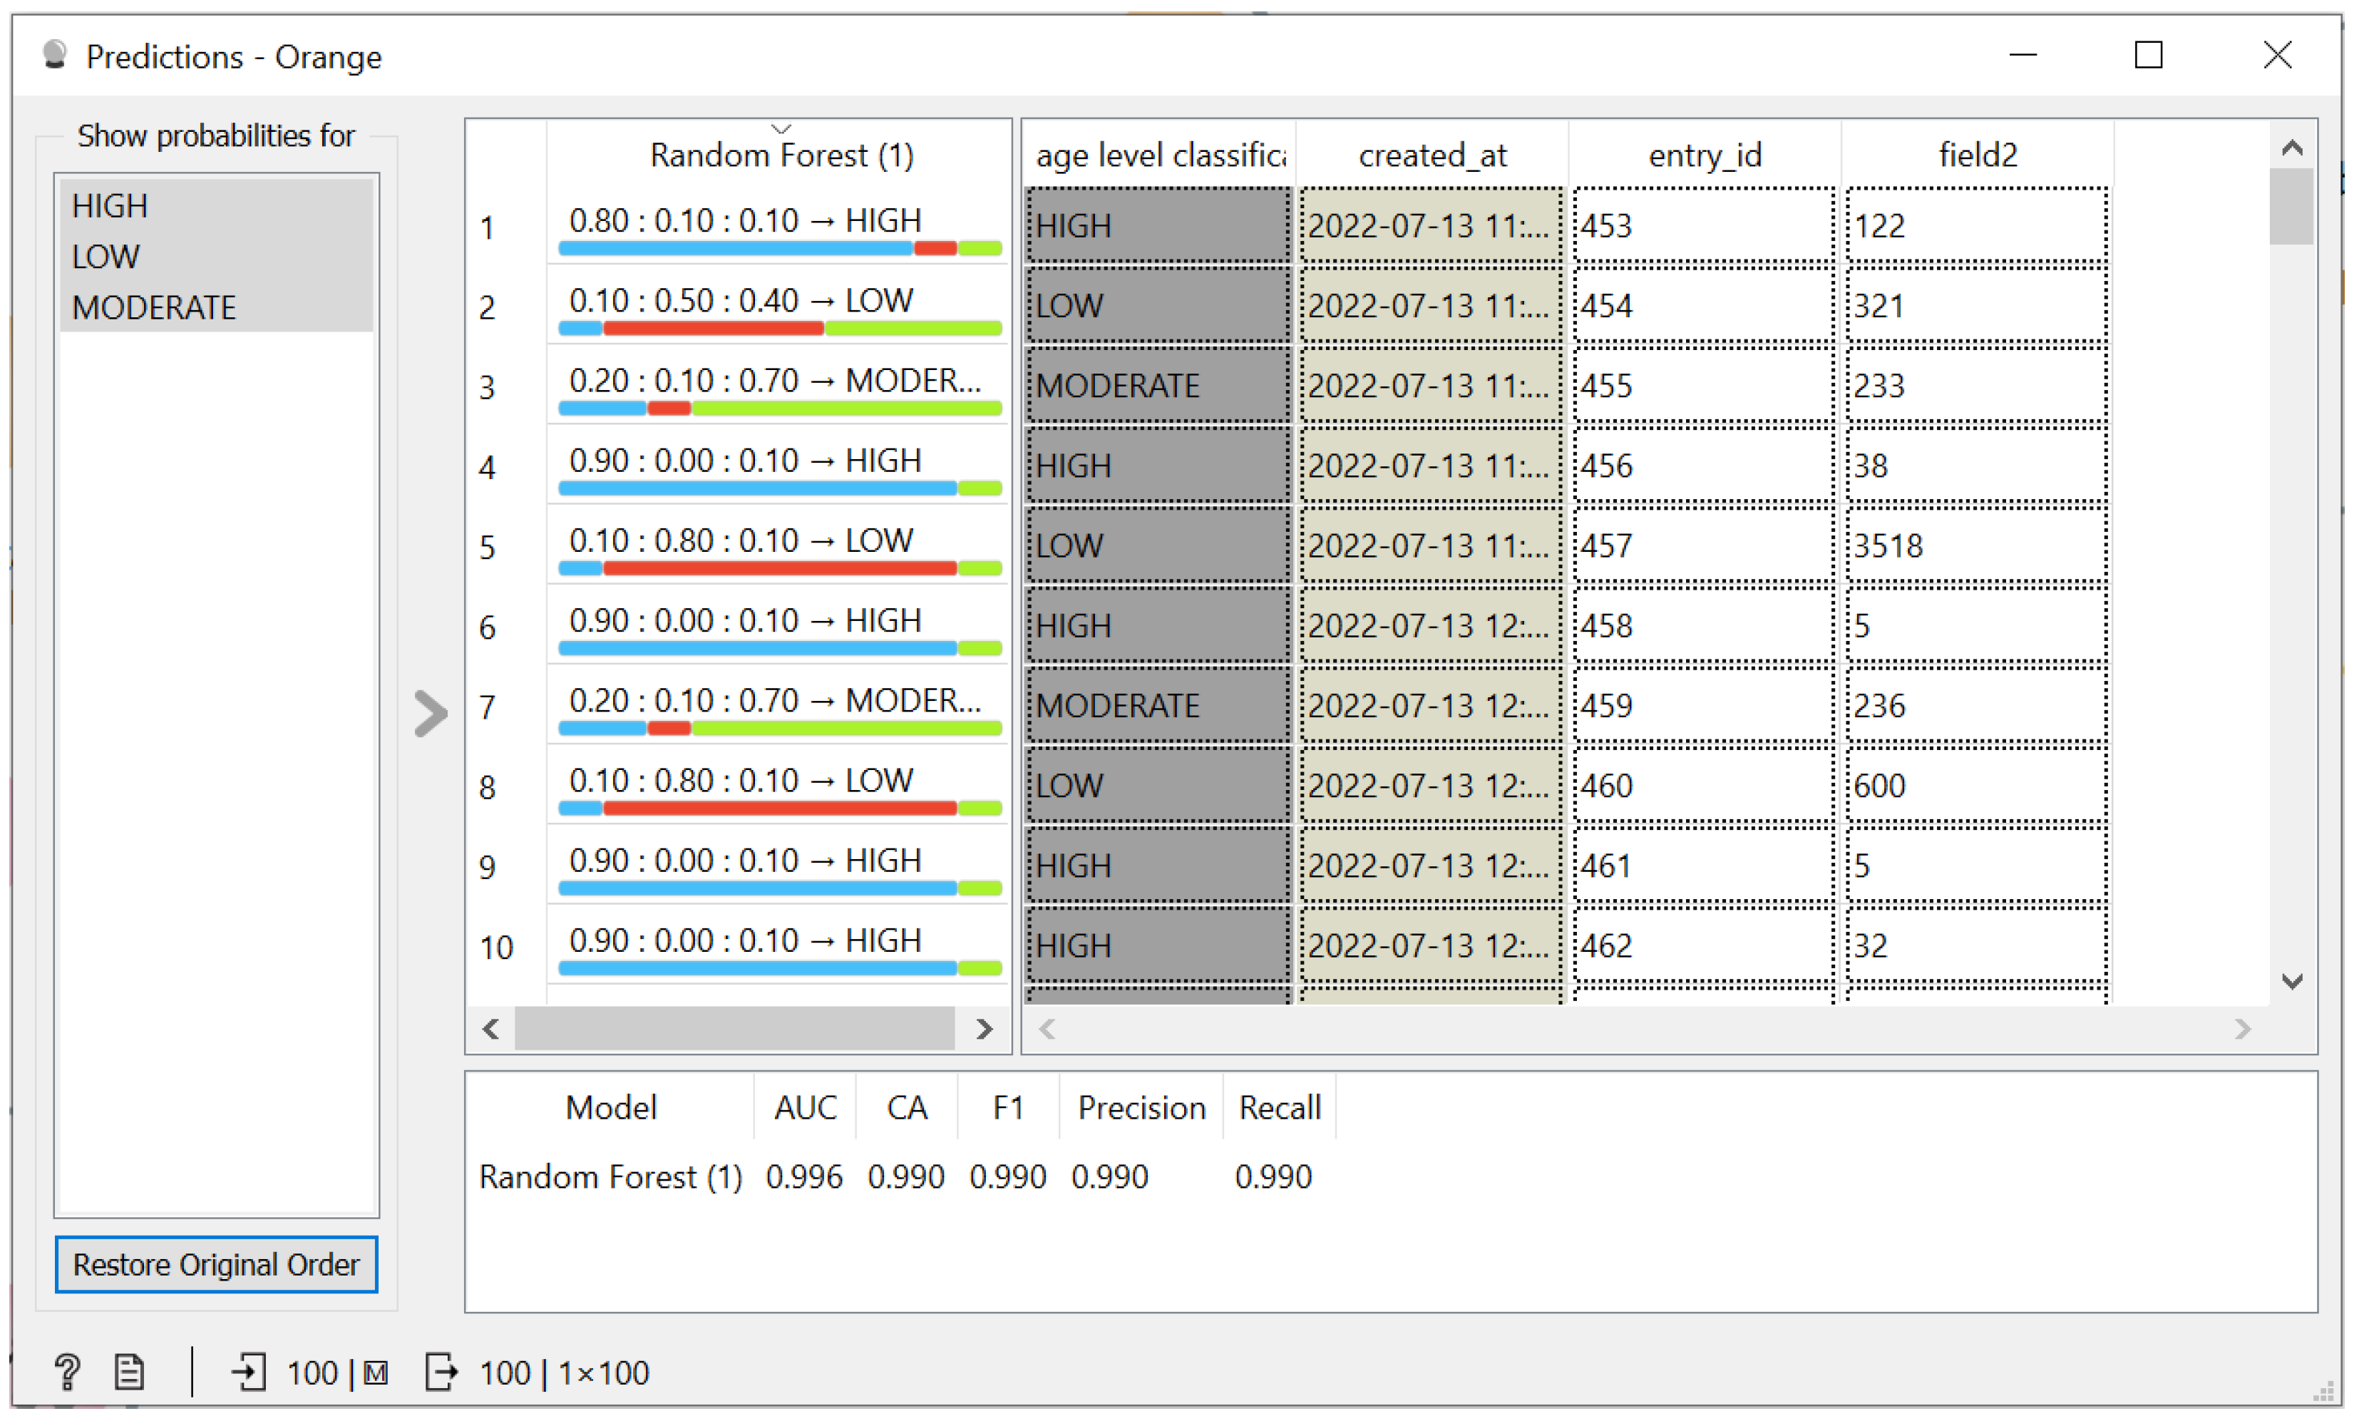Select HIGH in probabilities list

[x=110, y=205]
